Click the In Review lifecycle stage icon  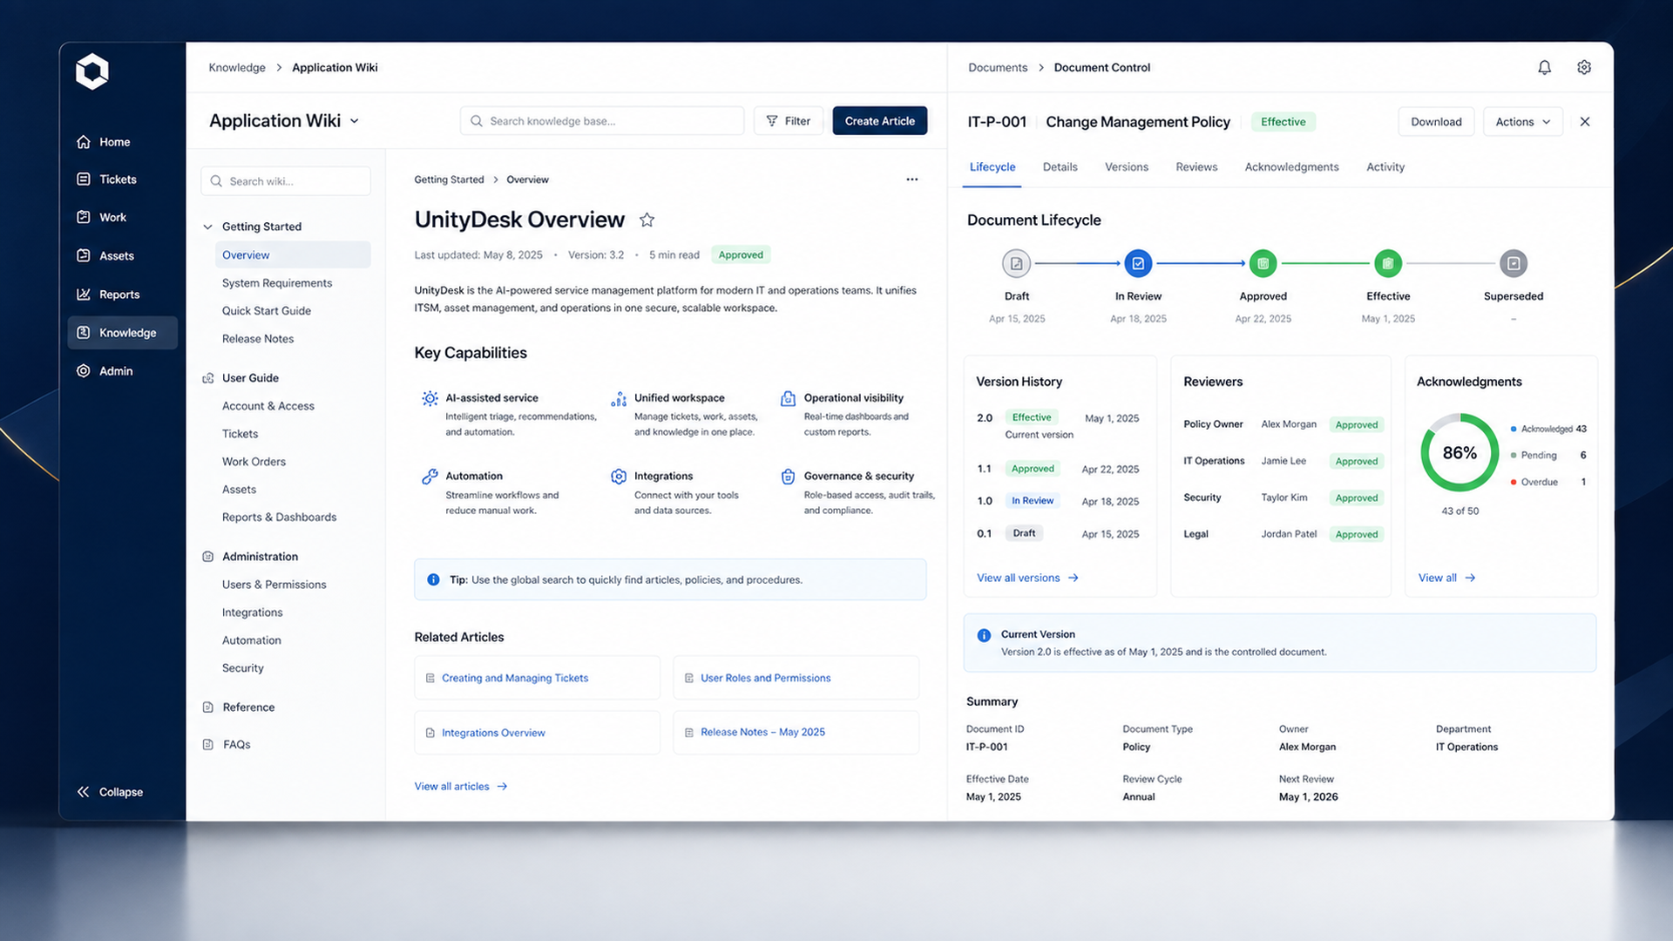coord(1138,263)
